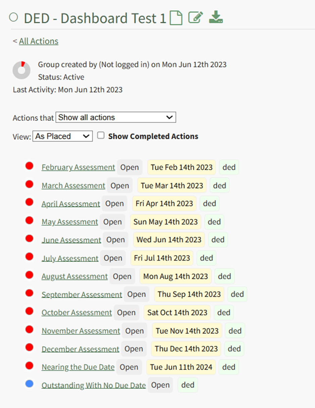This screenshot has height=408, width=315.
Task: Open the March Assessment action
Action: tap(73, 186)
